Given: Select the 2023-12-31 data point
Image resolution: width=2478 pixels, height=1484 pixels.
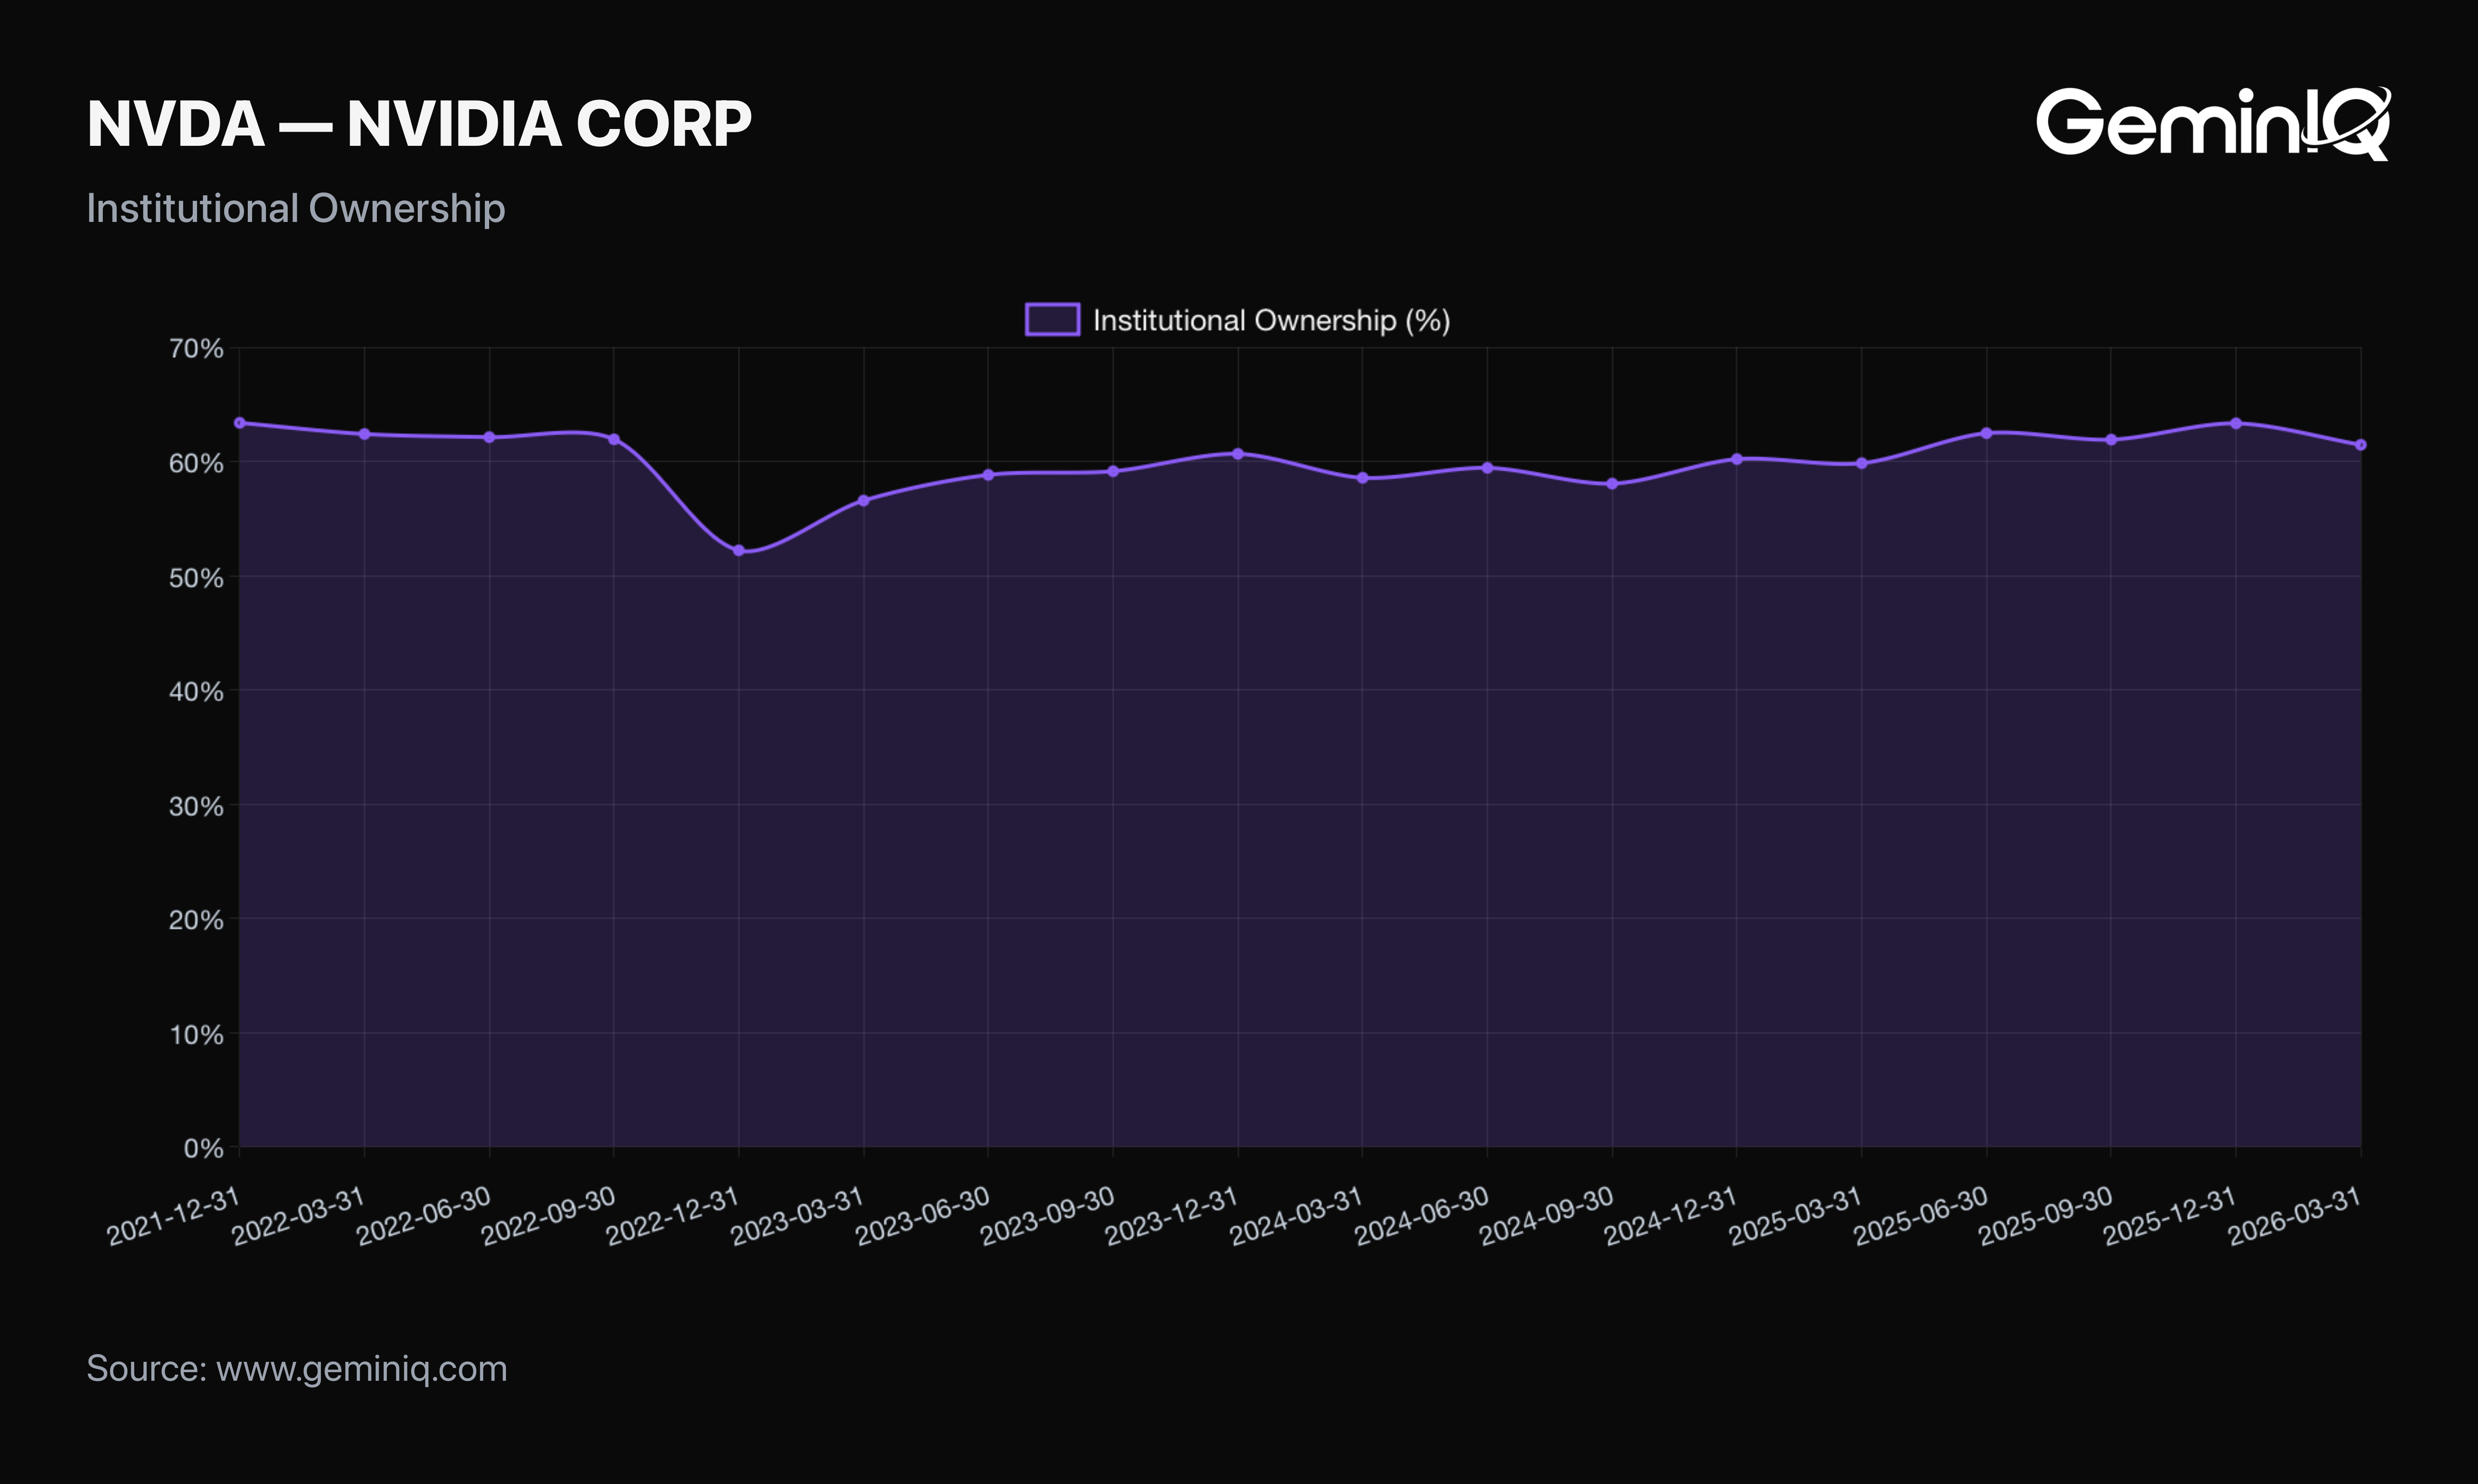Looking at the screenshot, I should 1238,454.
